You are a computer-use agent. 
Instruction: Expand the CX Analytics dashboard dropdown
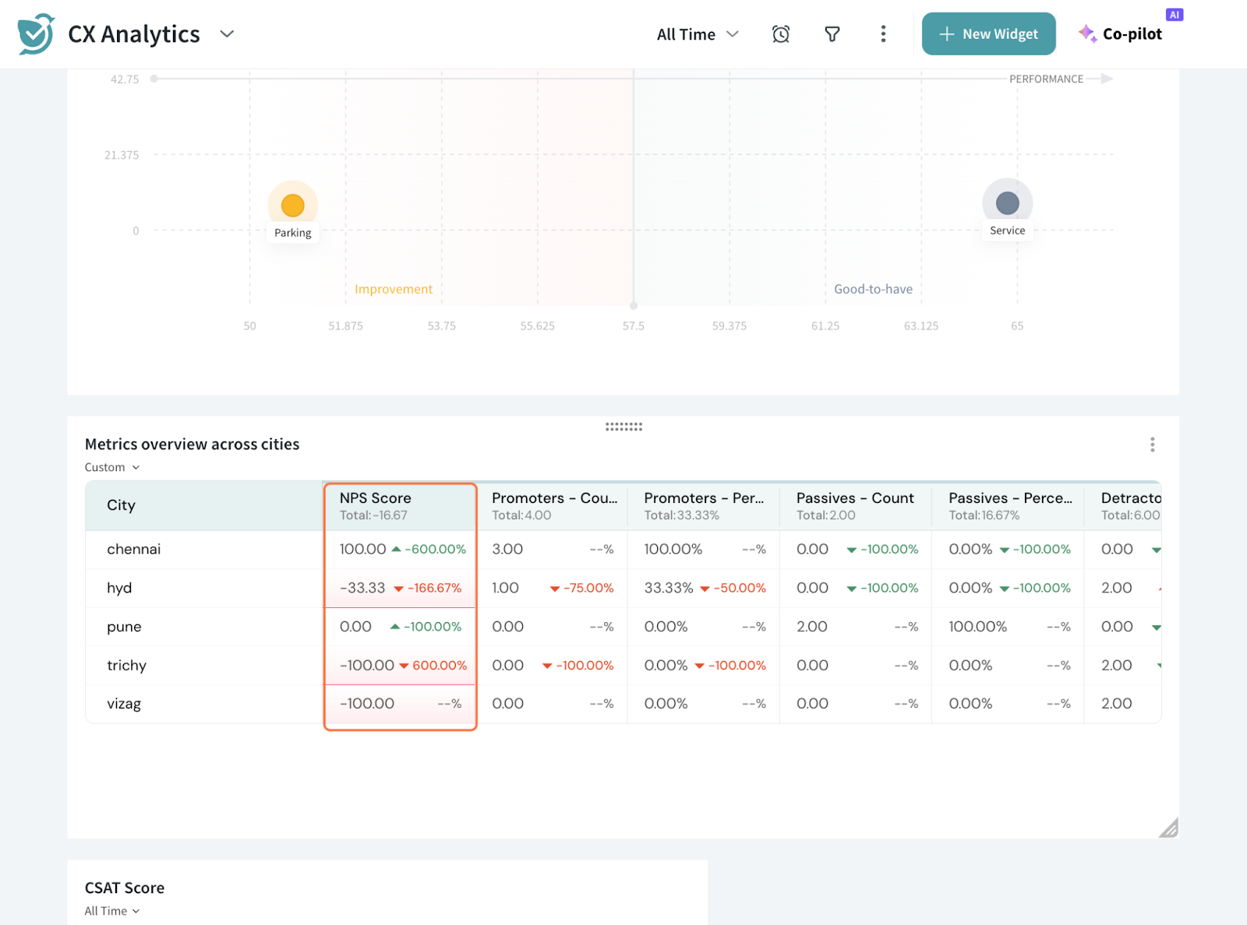(227, 34)
